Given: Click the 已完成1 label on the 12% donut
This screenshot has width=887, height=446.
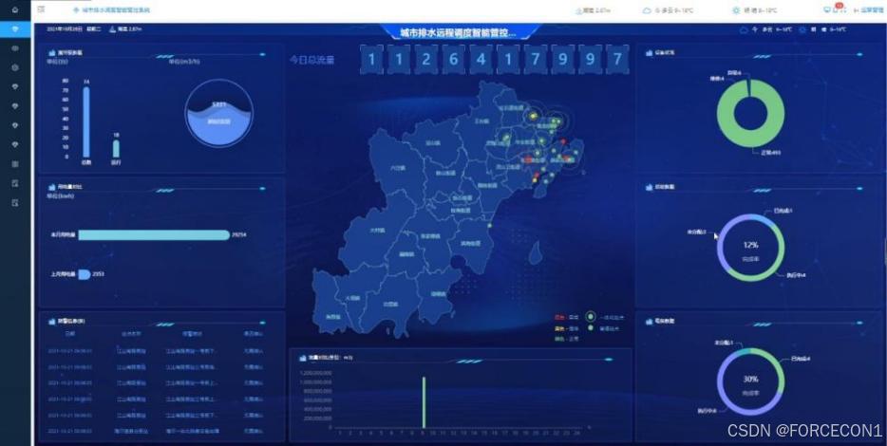Looking at the screenshot, I should pyautogui.click(x=783, y=211).
